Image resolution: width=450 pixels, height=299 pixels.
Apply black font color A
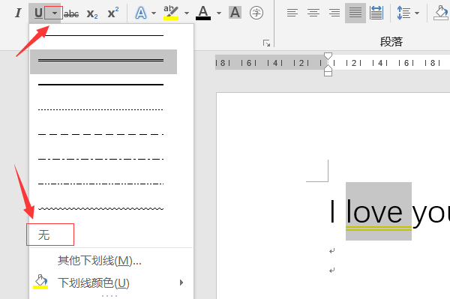[x=203, y=13]
